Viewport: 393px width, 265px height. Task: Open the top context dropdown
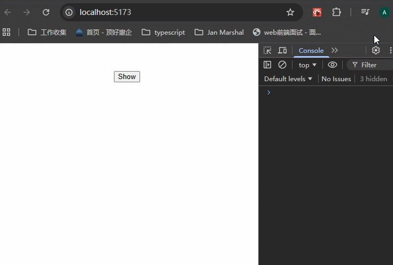coord(307,65)
